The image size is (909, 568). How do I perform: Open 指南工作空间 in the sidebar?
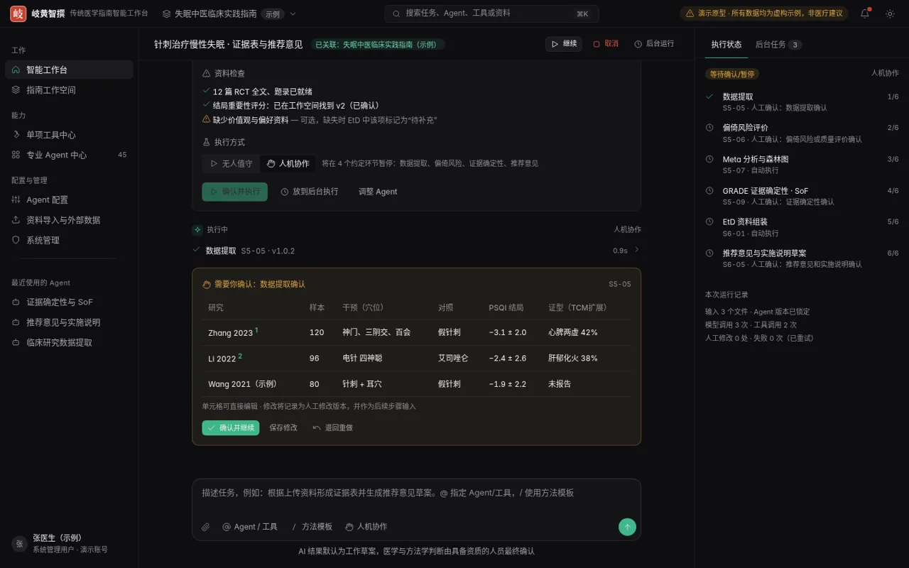[x=69, y=90]
